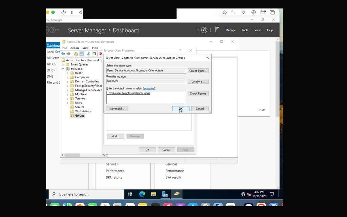Click OK in Toronto-Users Properties dialog
Image resolution: width=347 pixels, height=217 pixels.
point(147,150)
